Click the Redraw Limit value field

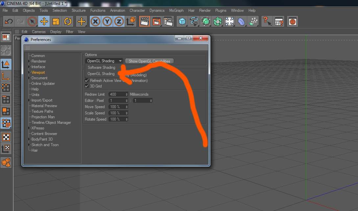[117, 94]
